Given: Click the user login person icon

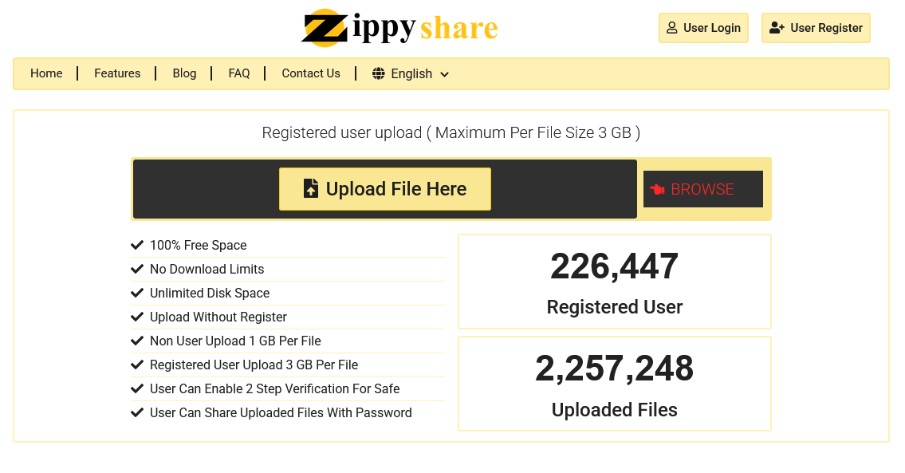Looking at the screenshot, I should coord(672,28).
